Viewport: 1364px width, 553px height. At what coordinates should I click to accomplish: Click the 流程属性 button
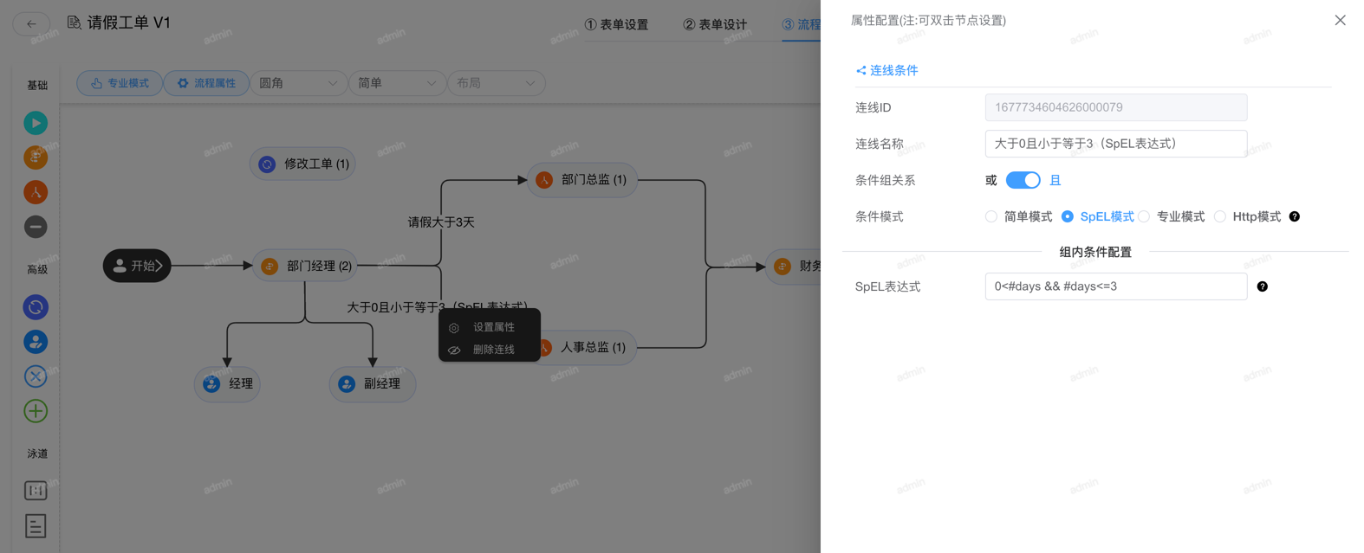[x=206, y=83]
